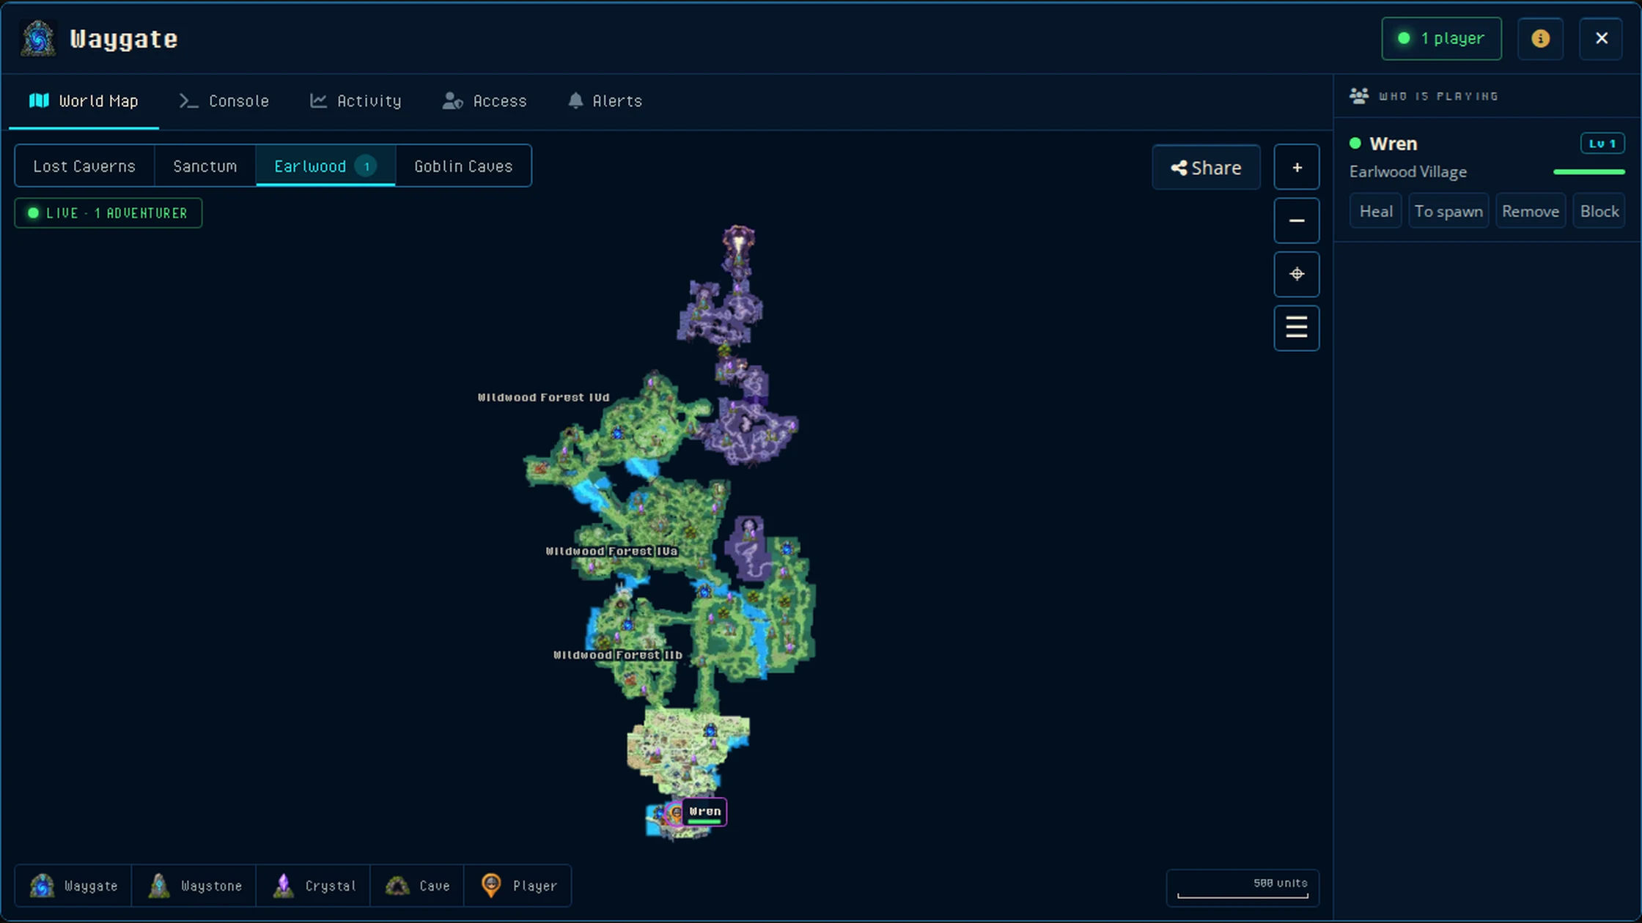Close the Waygate panel
Viewport: 1642px width, 923px height.
pos(1602,38)
